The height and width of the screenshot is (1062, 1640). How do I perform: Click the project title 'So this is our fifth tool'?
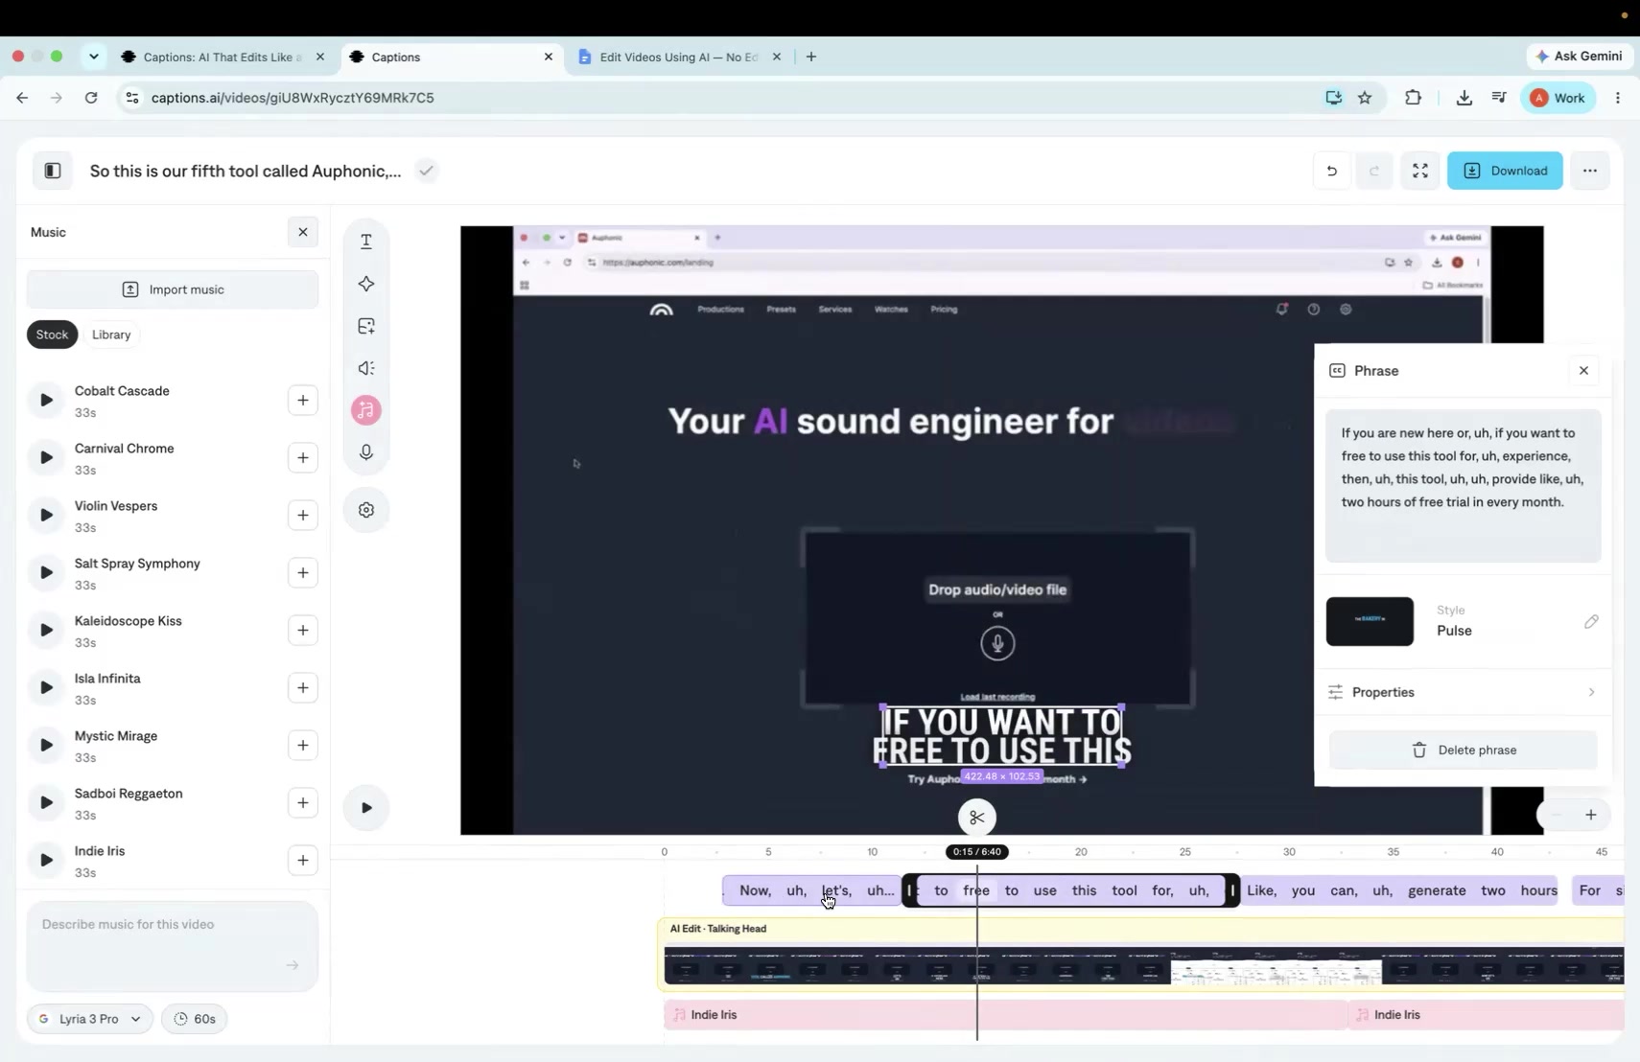coord(246,171)
